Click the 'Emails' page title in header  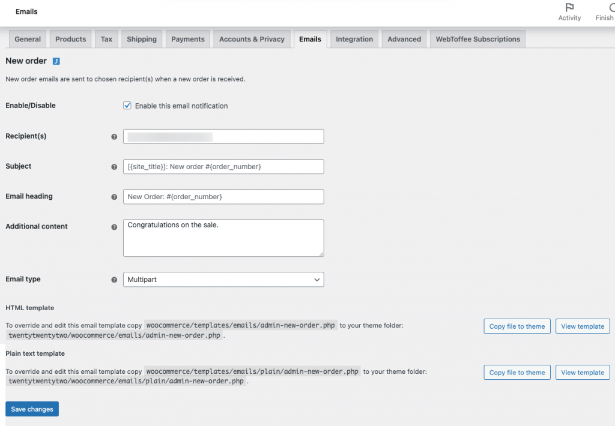tap(26, 12)
